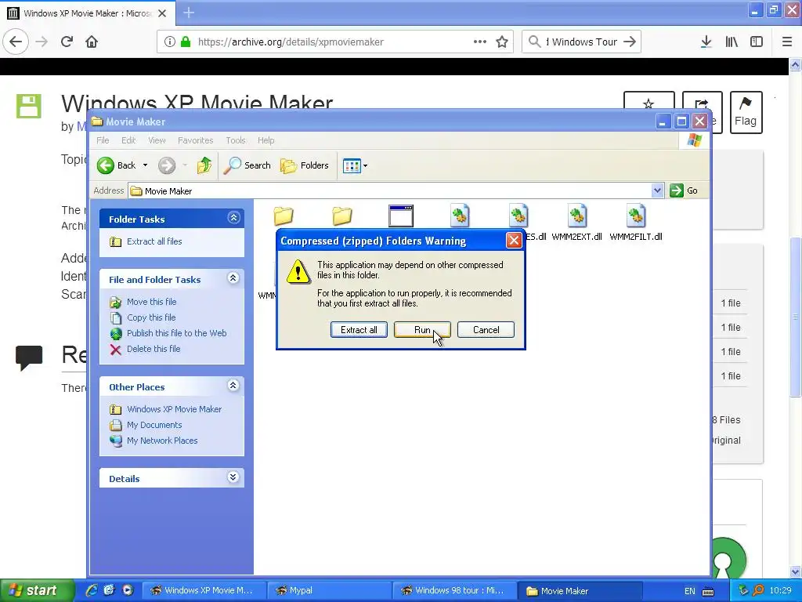Click Copy this file link
Screen dimensions: 802x602
(x=151, y=317)
